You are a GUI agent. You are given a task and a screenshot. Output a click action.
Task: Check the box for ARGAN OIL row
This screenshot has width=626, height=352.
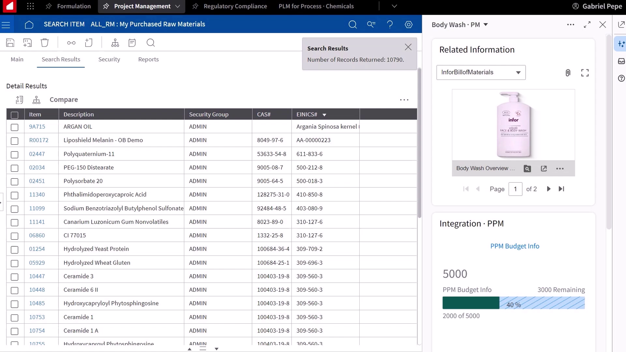pos(14,127)
